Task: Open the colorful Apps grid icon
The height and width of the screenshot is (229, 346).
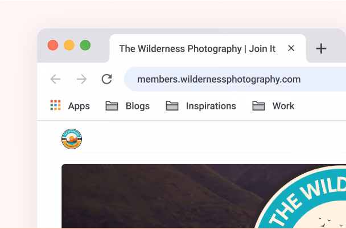Action: tap(55, 105)
